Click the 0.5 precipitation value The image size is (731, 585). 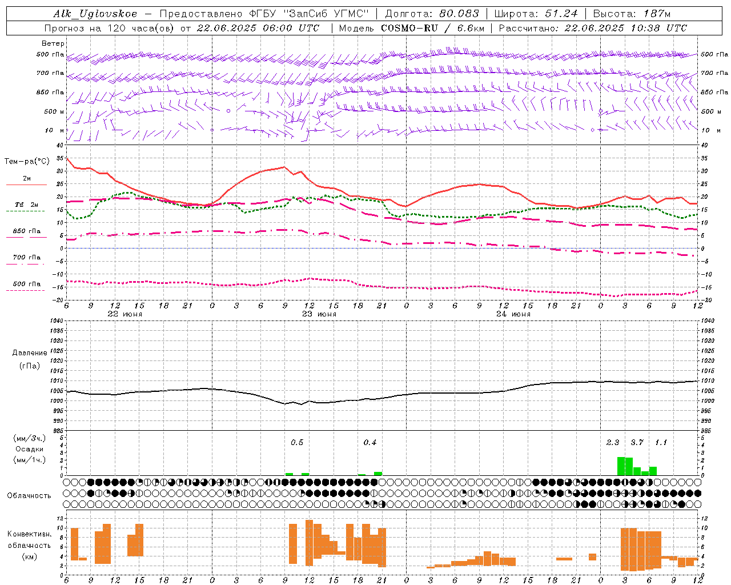(x=297, y=443)
